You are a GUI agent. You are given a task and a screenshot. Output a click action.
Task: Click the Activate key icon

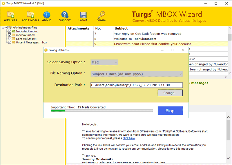click(x=101, y=15)
